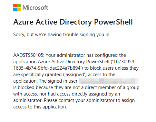The width and height of the screenshot is (156, 122).
Task: Click the Microsoft four-square logo icon
Action: 17,7
